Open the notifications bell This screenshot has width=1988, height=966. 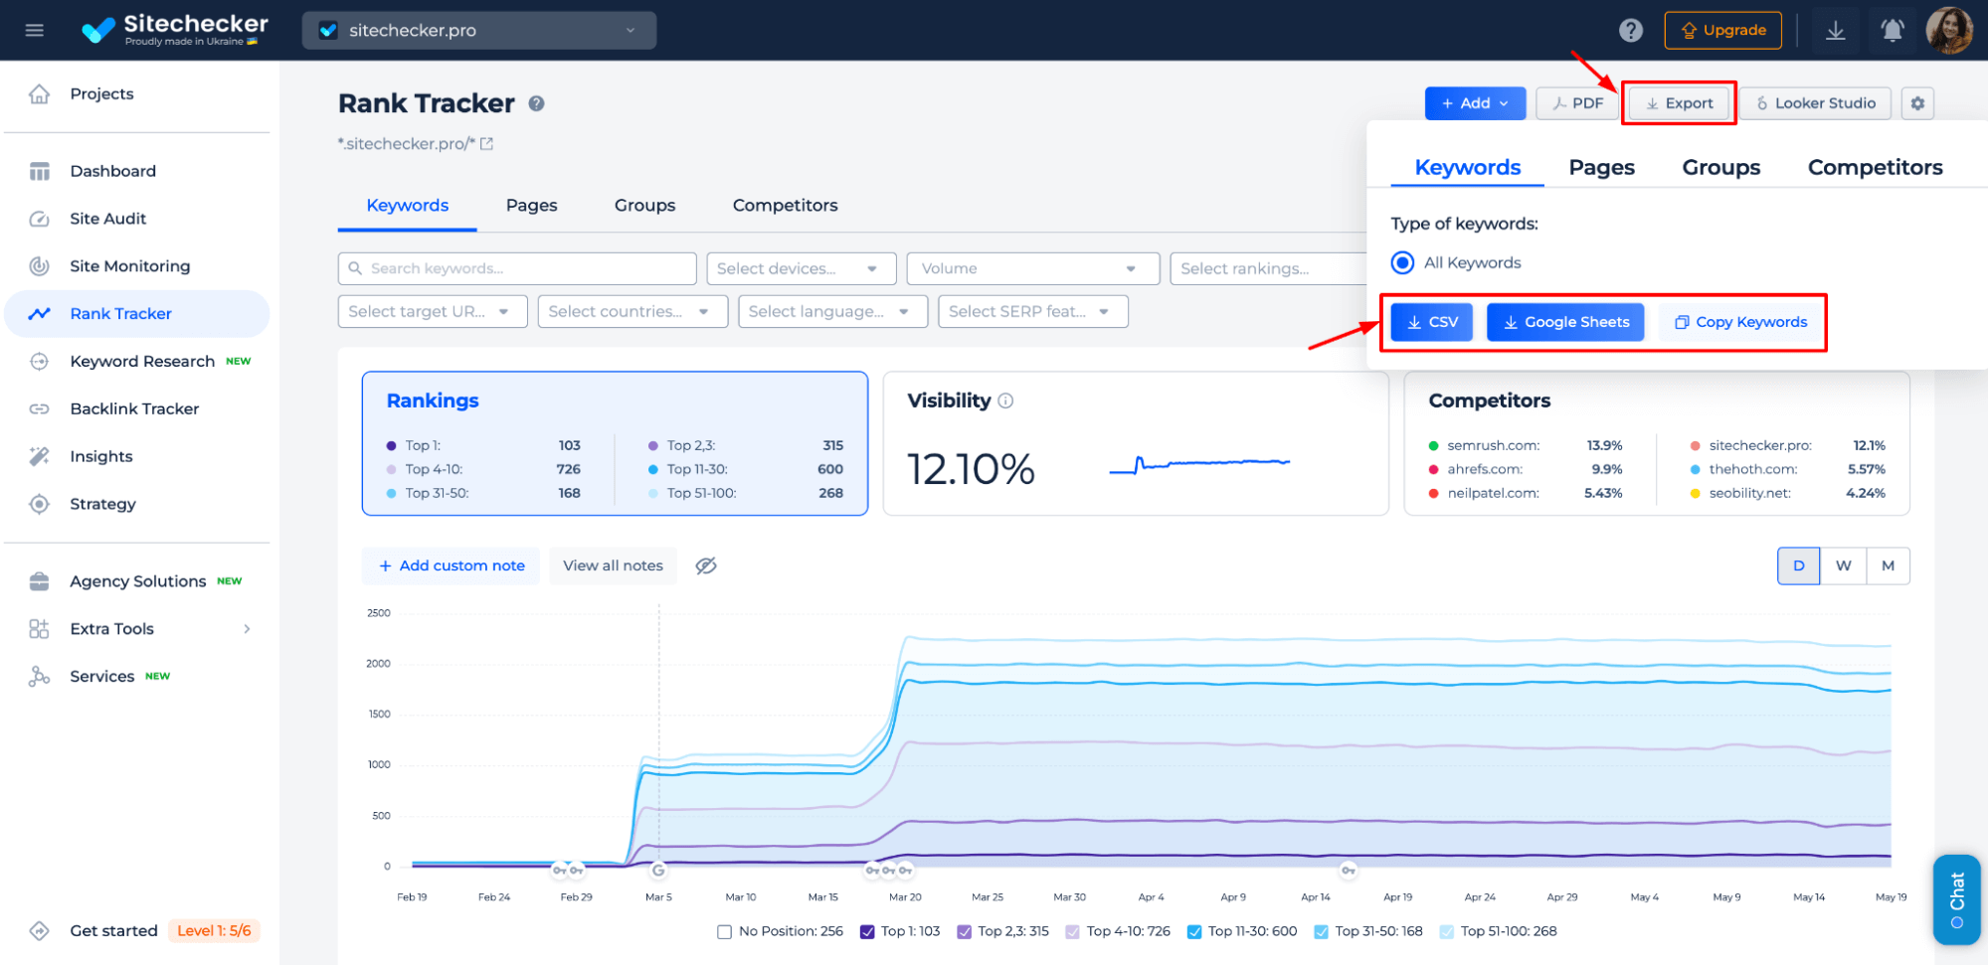[x=1893, y=30]
